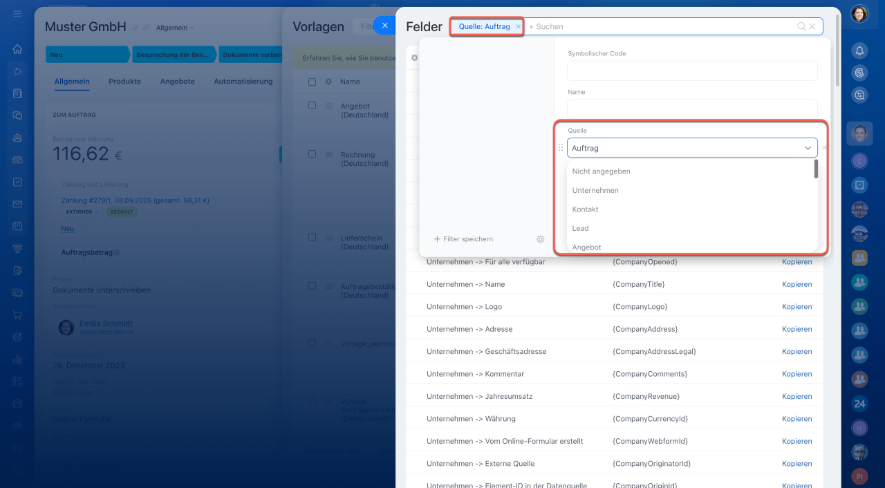Viewport: 885px width, 488px height.
Task: Click into the Name filter input field
Action: coord(692,109)
